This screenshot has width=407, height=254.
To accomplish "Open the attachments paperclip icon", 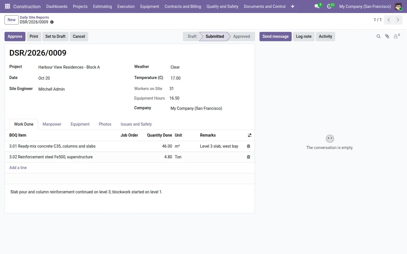I will 387,36.
